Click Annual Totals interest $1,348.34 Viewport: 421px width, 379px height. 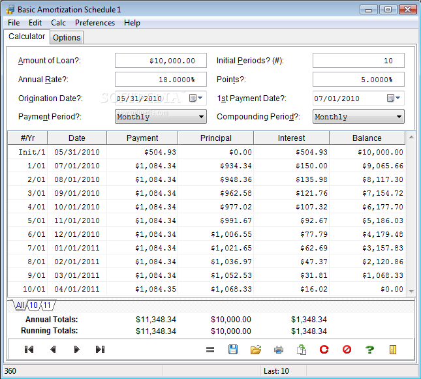point(309,320)
